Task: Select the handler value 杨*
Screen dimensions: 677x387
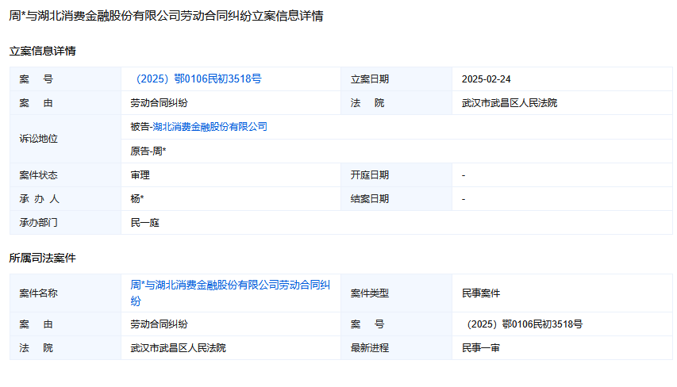Action: click(137, 199)
